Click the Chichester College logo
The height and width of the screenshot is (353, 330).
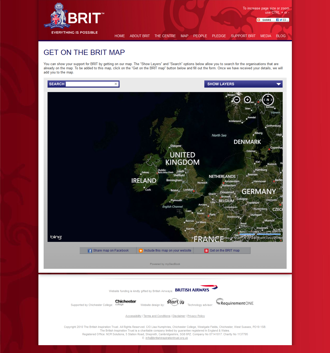point(126,303)
